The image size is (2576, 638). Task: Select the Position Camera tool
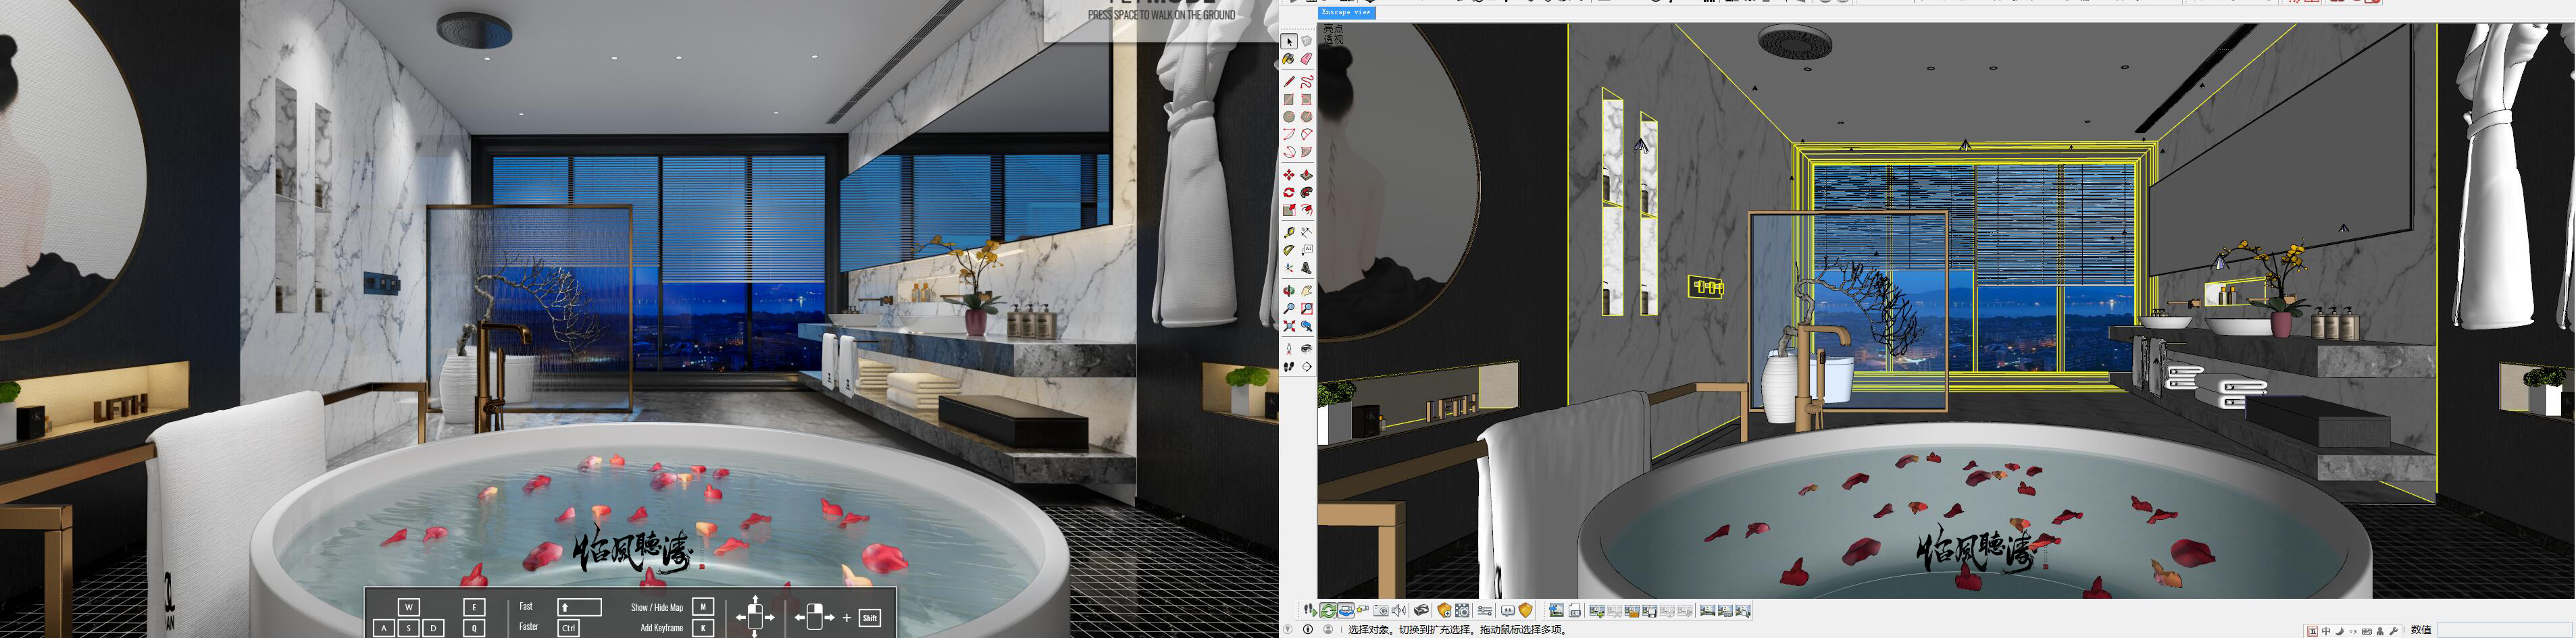[x=1289, y=348]
